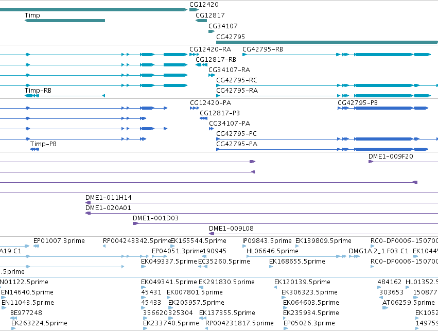438x331 pixels.
Task: Click the BE977248 EST label
Action: [x=26, y=313]
